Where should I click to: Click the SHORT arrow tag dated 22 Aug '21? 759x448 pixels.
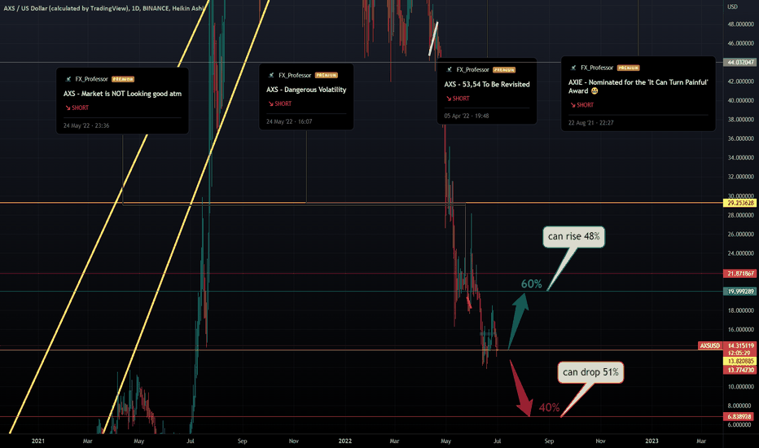(x=581, y=104)
